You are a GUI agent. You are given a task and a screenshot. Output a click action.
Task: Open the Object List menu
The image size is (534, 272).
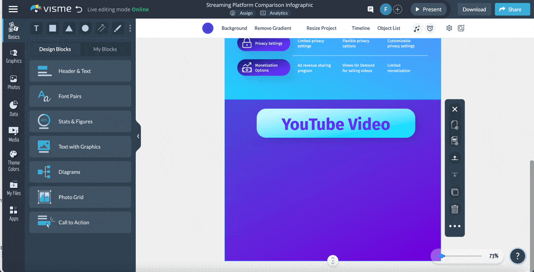(388, 28)
